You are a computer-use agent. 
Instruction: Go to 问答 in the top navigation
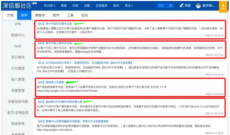[75, 6]
